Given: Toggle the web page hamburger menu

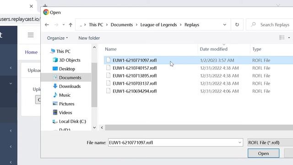Looking at the screenshot, I should [x=31, y=35].
